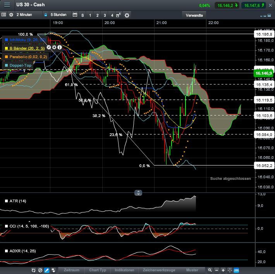Click the 100,0 % Fibonacci level label
Screen dimensions: 275x274
coord(25,34)
